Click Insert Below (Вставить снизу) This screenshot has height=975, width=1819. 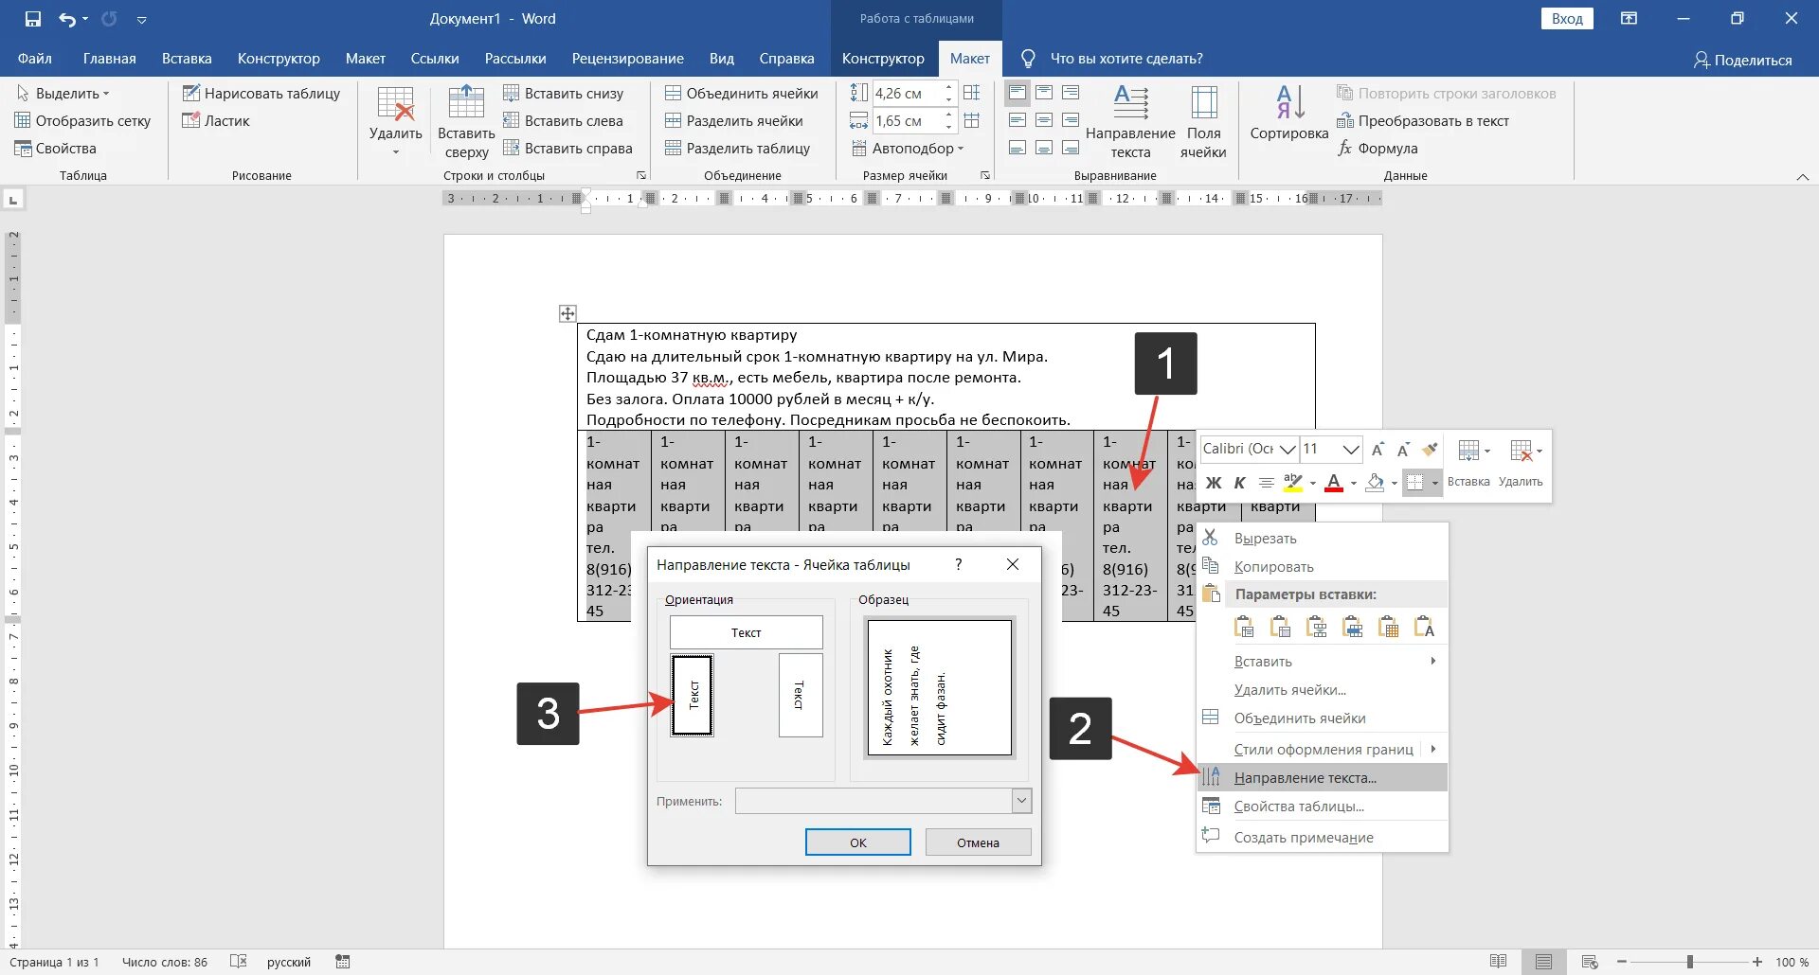click(x=563, y=93)
